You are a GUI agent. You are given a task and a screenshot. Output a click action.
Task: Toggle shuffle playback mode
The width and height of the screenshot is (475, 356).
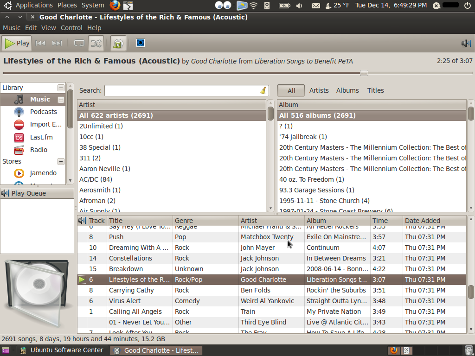[96, 43]
